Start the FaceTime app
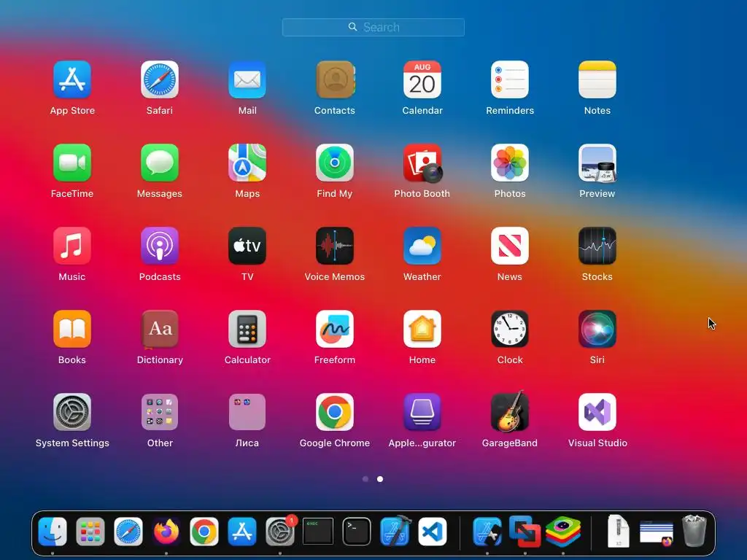Screen dimensions: 747x560 (x=72, y=163)
